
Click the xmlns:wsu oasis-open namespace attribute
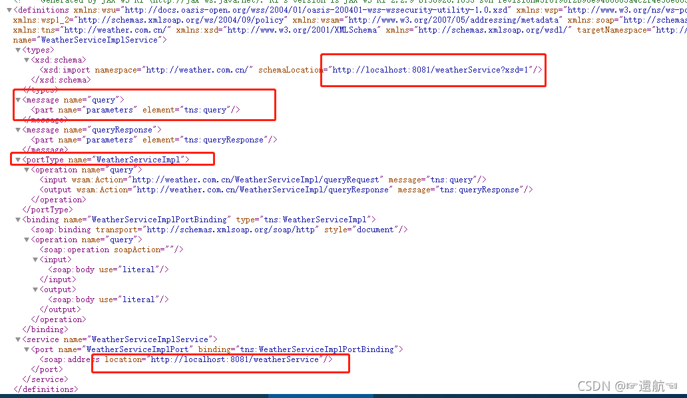click(292, 10)
